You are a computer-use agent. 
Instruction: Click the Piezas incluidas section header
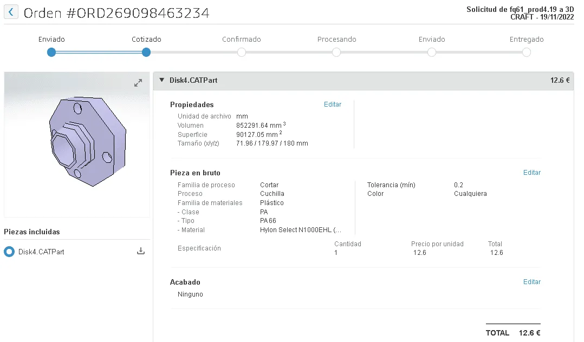point(33,232)
